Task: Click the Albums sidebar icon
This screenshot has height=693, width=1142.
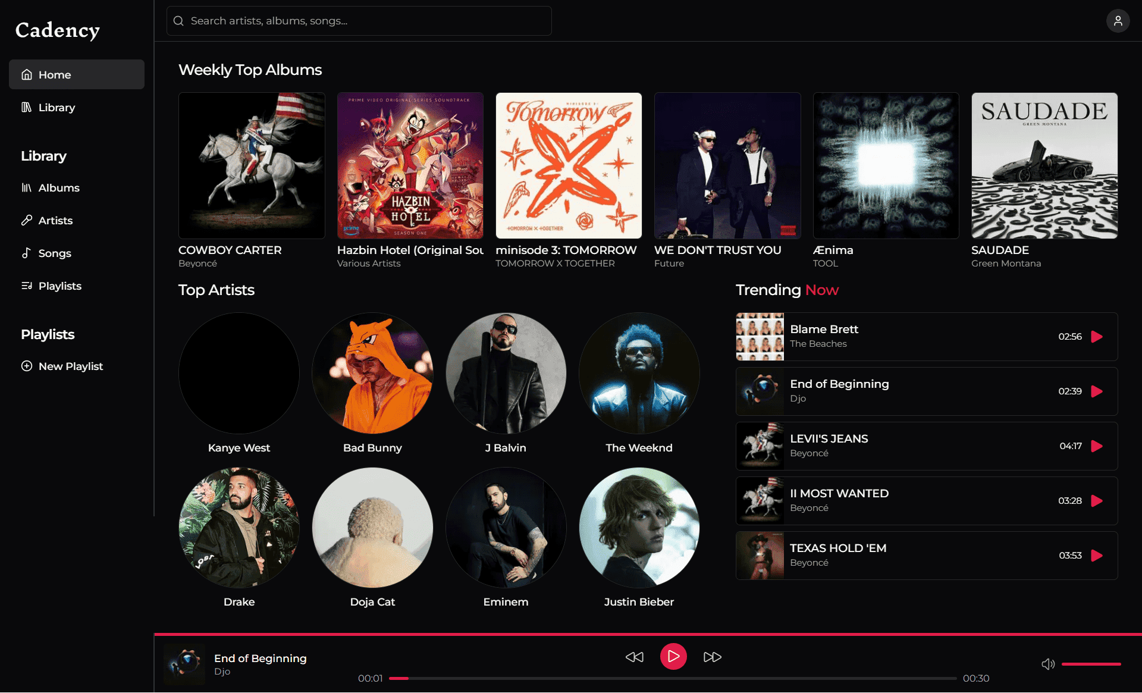Action: [27, 187]
